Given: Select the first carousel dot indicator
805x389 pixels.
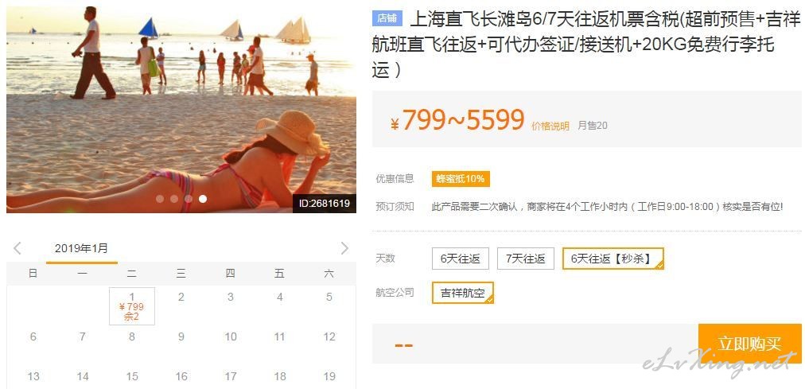Looking at the screenshot, I should [x=160, y=199].
